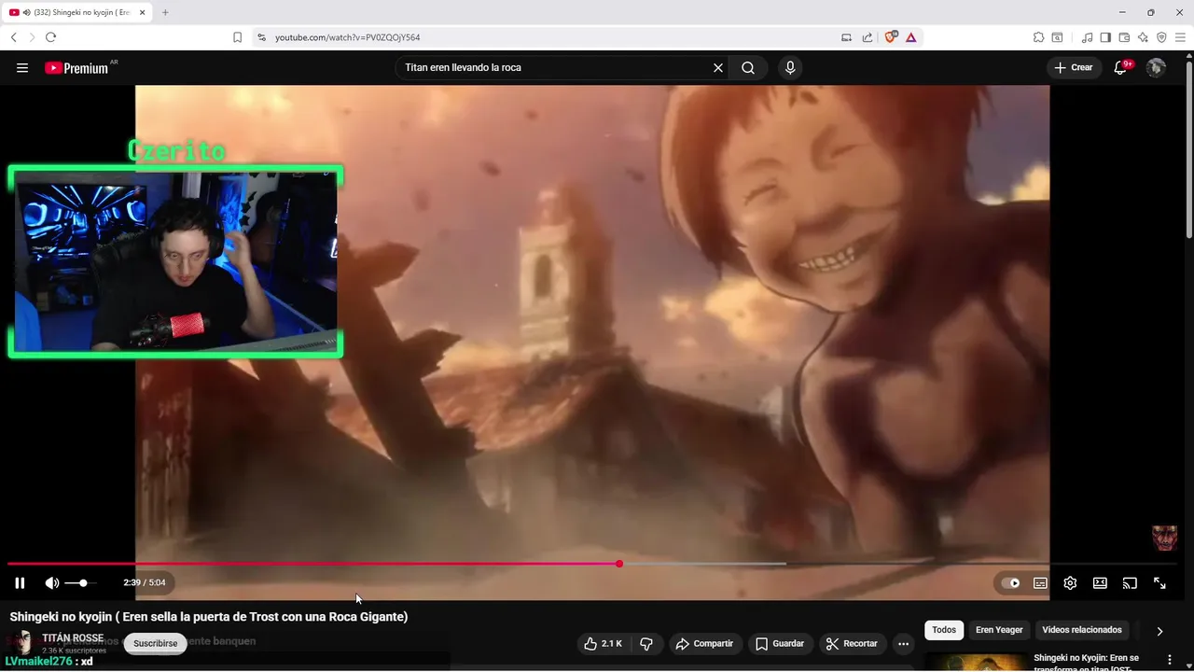Open options for 'Eren se transforma' suggestion
Screen dimensions: 1194x672
point(1170,660)
